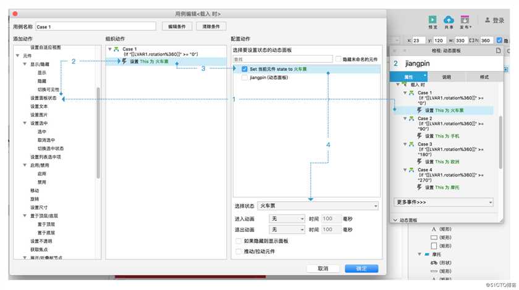Select the 设置文本 action
Image resolution: width=519 pixels, height=290 pixels.
coord(39,106)
